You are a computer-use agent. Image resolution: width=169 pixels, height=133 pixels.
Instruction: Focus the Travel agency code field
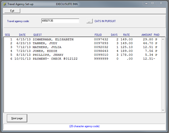(60, 21)
